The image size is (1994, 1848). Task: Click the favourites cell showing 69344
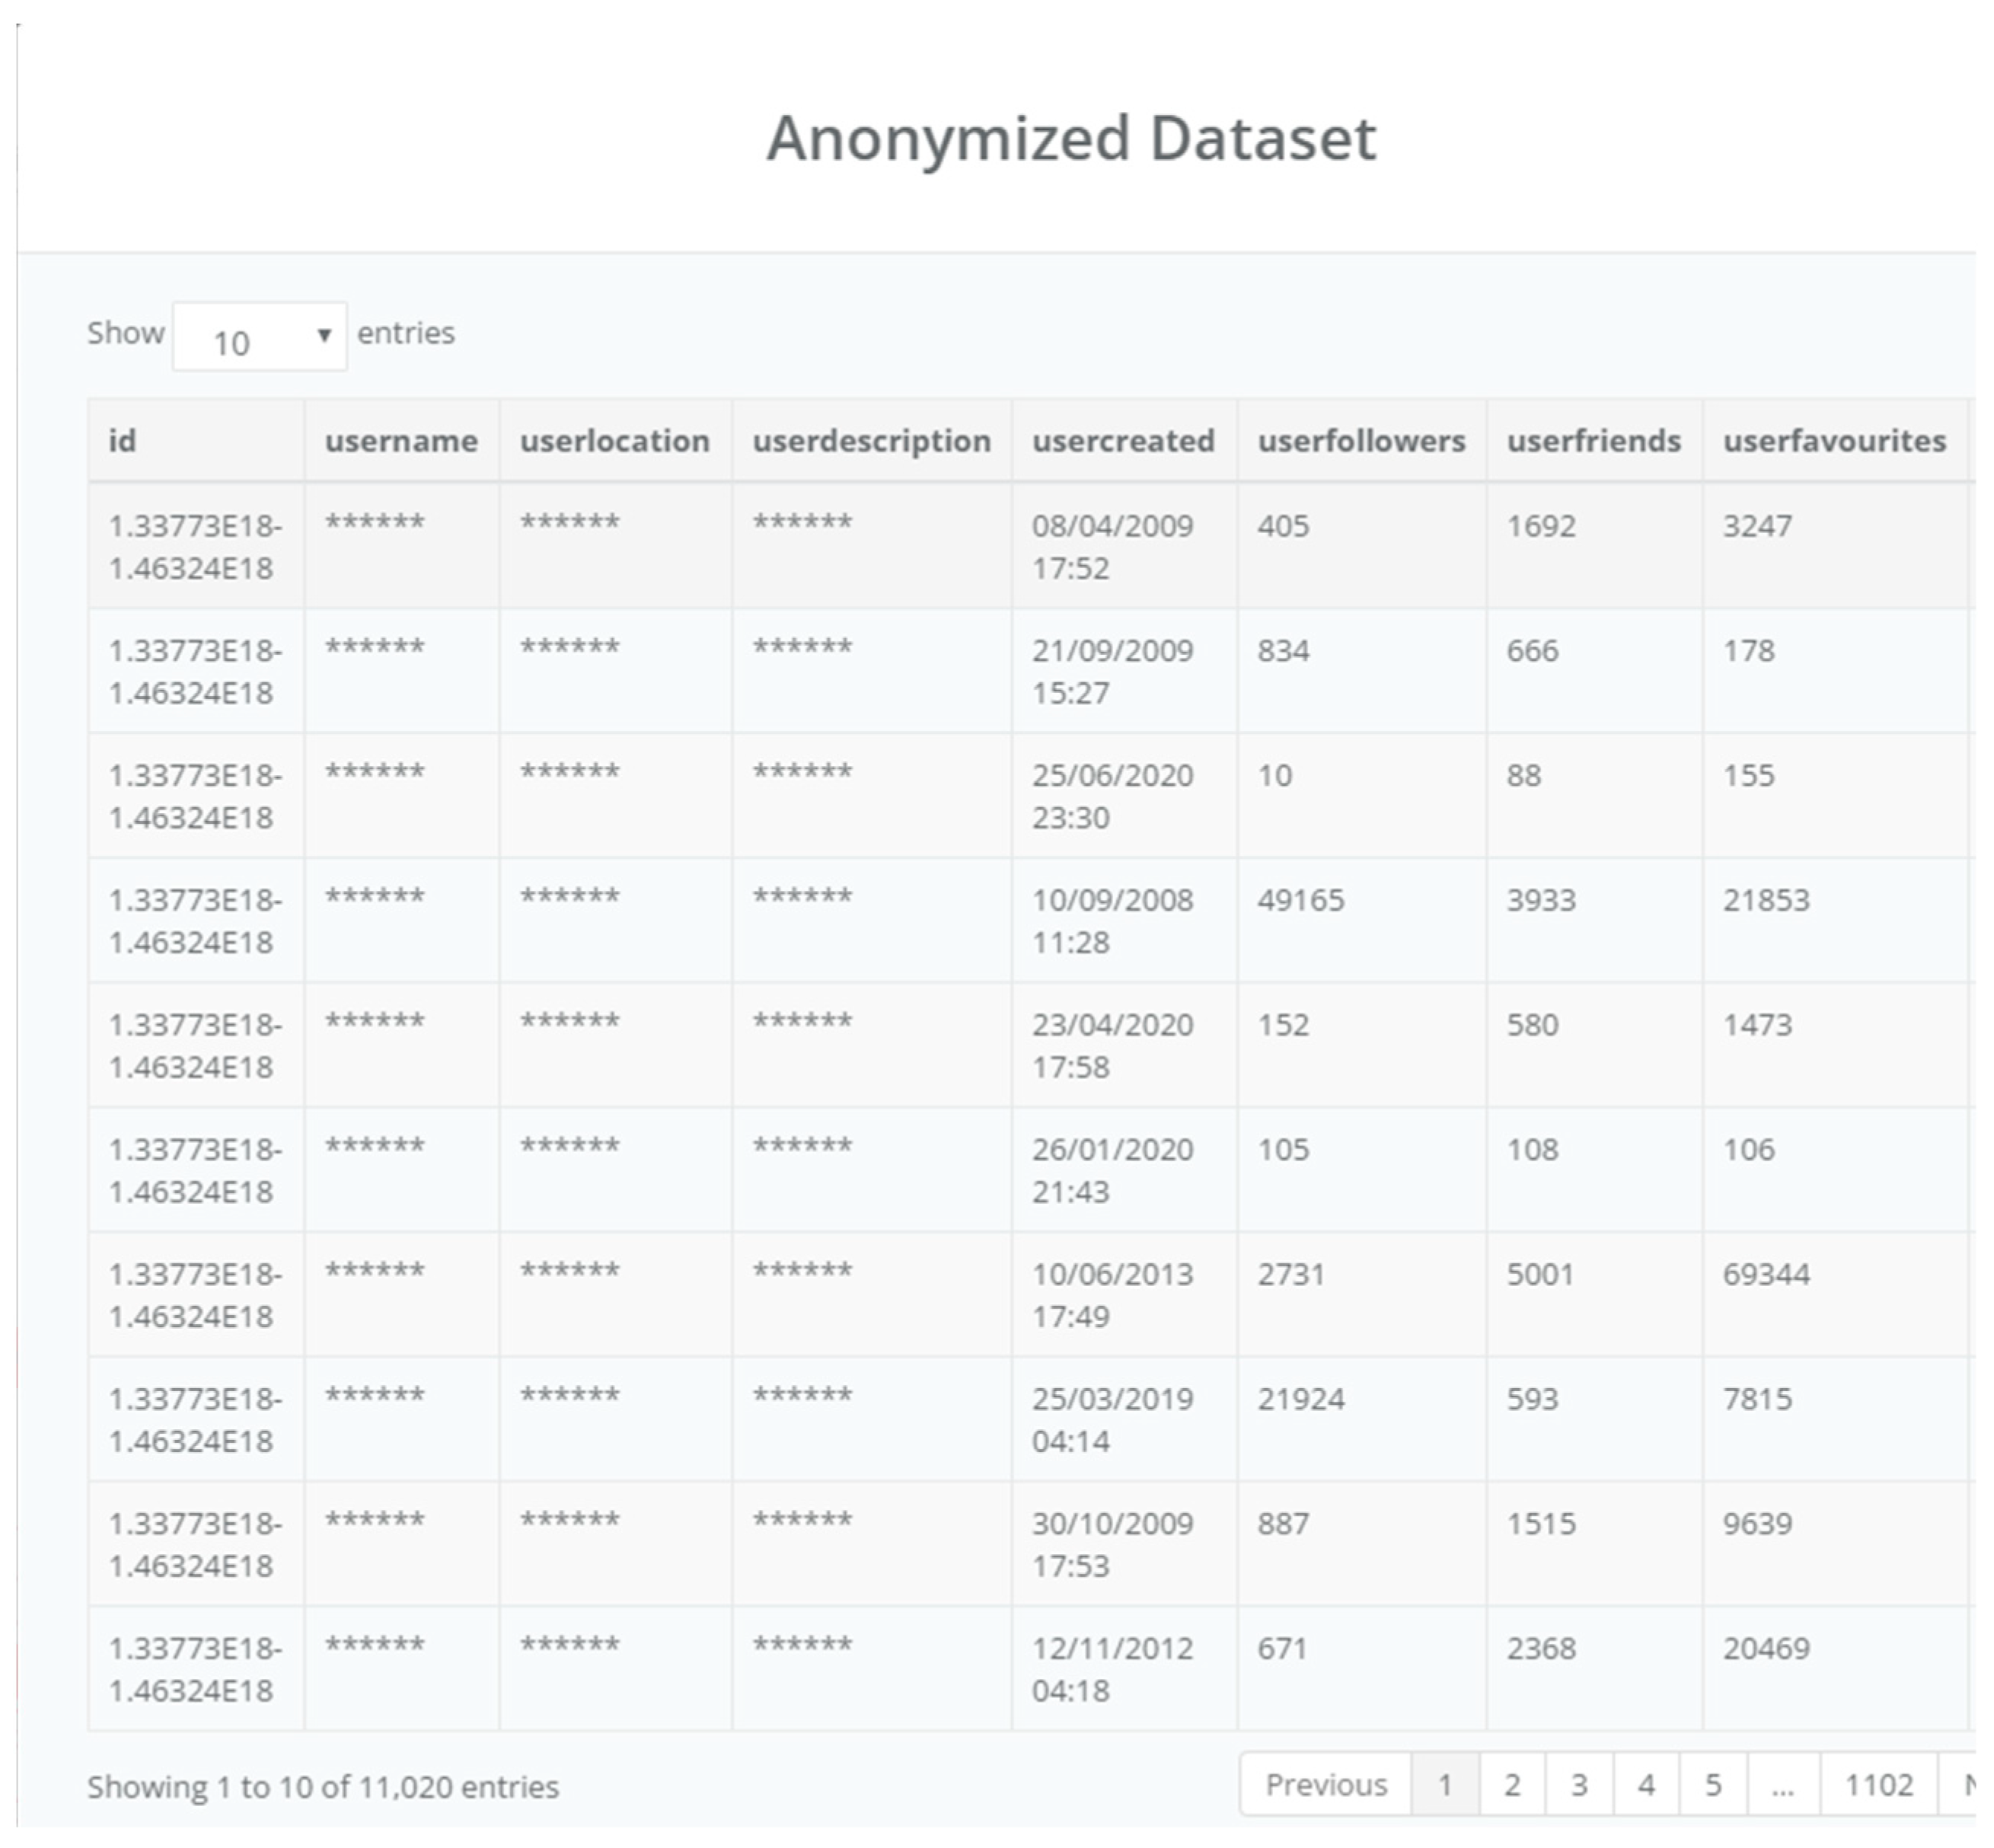click(x=1766, y=1274)
